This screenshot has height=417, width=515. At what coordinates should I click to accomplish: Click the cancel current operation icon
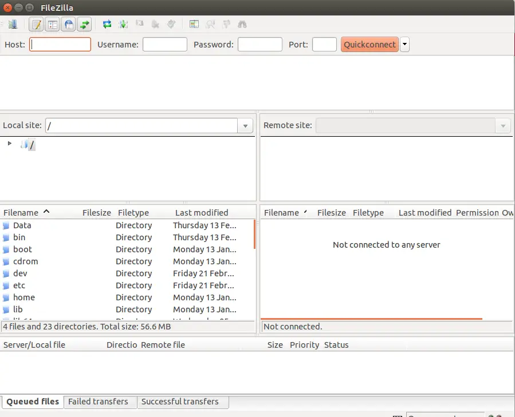coord(140,24)
